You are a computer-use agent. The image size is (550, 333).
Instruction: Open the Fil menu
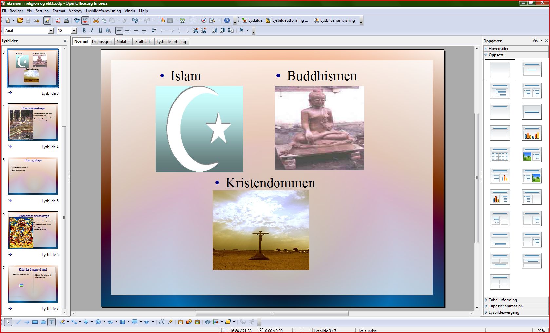pyautogui.click(x=4, y=11)
